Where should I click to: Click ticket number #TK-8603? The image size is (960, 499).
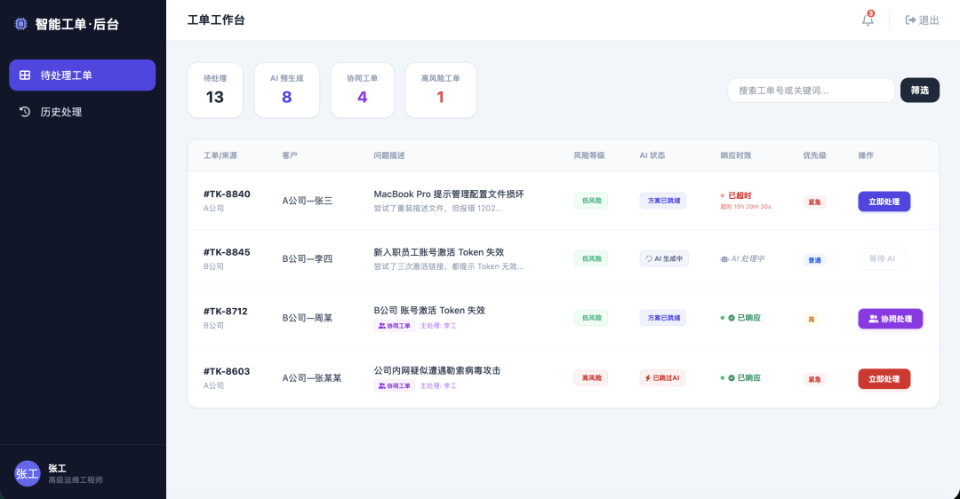[x=227, y=371]
